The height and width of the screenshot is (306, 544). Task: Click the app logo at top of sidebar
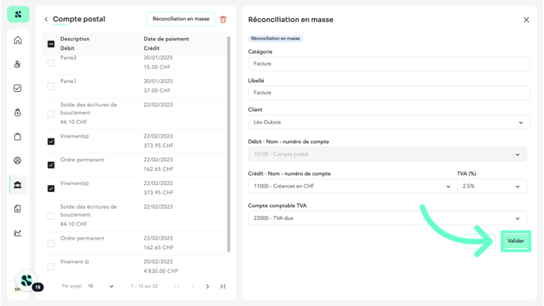point(18,14)
